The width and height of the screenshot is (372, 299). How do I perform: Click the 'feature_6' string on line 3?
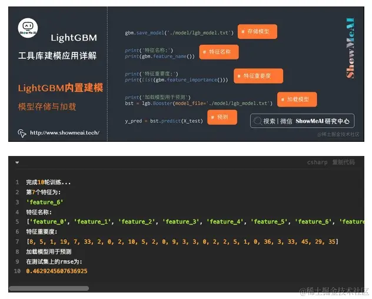click(x=45, y=202)
